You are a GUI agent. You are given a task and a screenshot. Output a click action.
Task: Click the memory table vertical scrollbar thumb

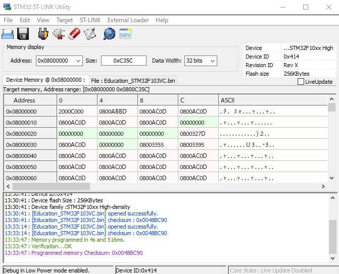331,107
